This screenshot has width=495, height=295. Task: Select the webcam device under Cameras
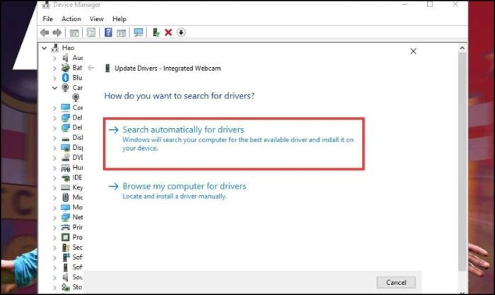click(76, 98)
